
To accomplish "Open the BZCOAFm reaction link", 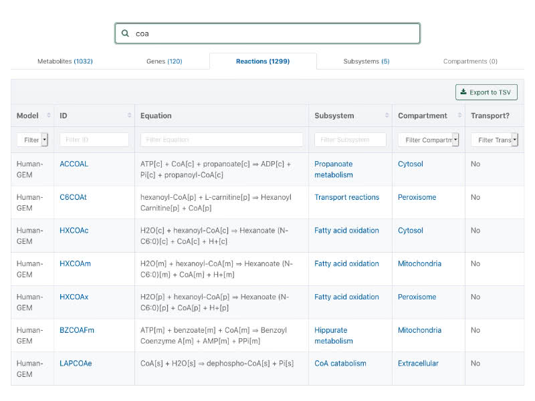I will click(77, 330).
